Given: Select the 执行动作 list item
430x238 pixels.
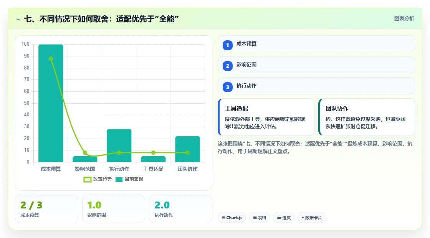Looking at the screenshot, I should [316, 86].
